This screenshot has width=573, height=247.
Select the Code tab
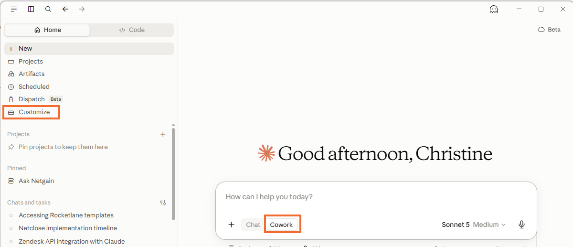click(132, 30)
